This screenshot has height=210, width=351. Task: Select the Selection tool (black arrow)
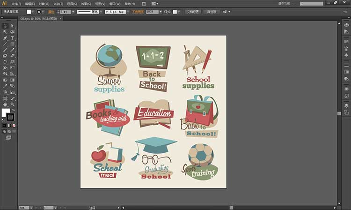[5, 26]
